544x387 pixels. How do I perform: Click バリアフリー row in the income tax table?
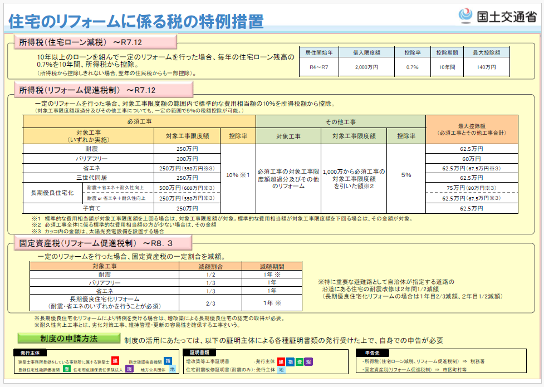[89, 159]
